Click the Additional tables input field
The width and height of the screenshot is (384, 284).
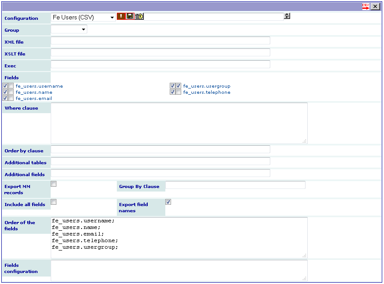[160, 161]
